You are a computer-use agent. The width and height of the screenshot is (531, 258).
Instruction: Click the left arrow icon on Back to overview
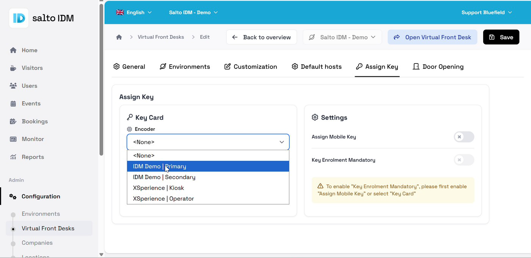[x=235, y=37]
